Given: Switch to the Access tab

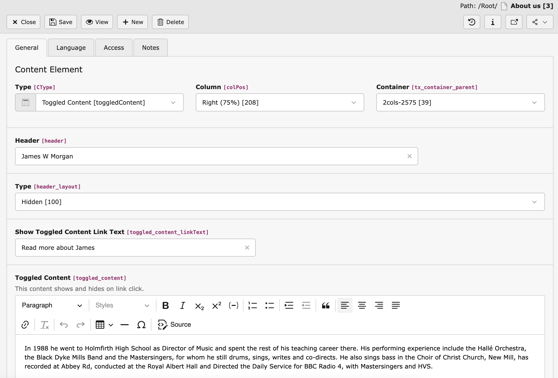Looking at the screenshot, I should click(x=114, y=48).
